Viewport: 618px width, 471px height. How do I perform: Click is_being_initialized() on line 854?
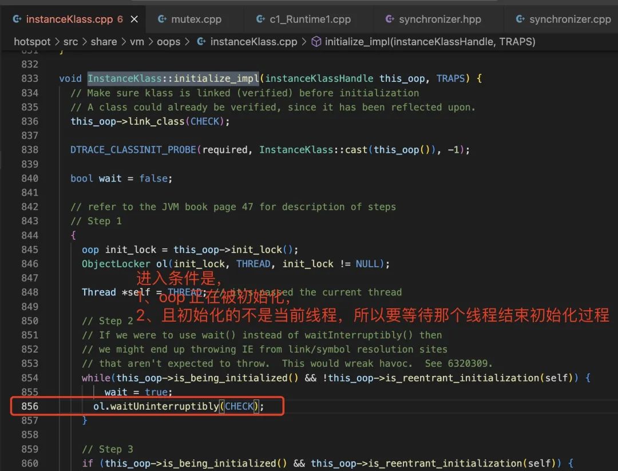pyautogui.click(x=236, y=378)
